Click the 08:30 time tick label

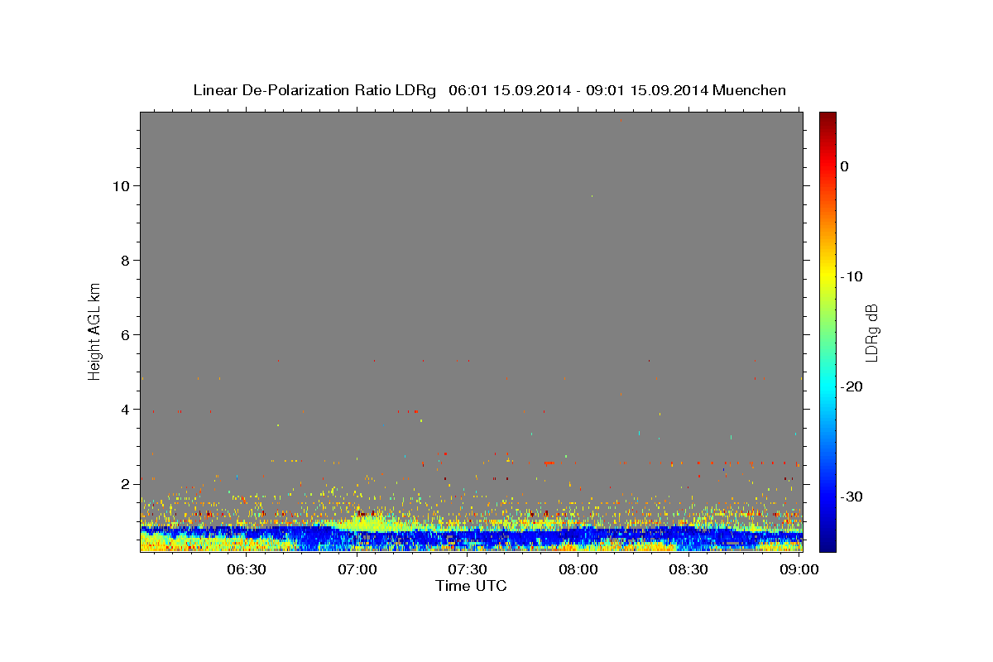688,569
